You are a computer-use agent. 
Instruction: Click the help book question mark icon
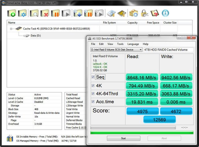[155, 13]
